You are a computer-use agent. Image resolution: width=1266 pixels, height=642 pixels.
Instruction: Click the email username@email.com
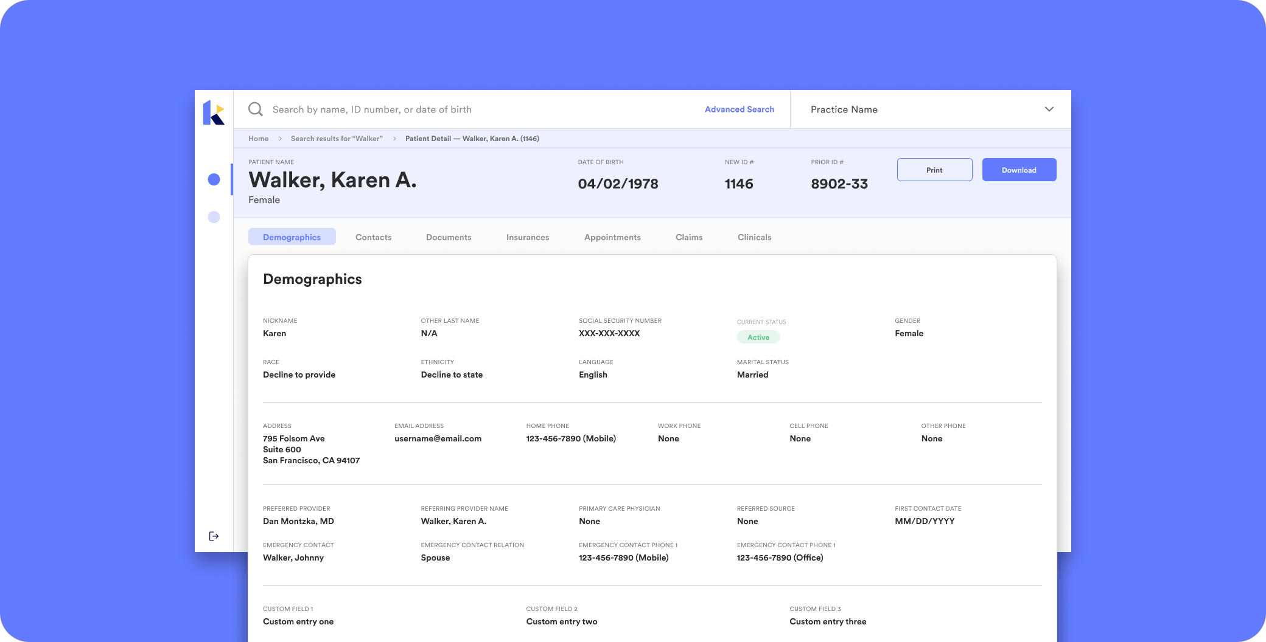coord(438,438)
